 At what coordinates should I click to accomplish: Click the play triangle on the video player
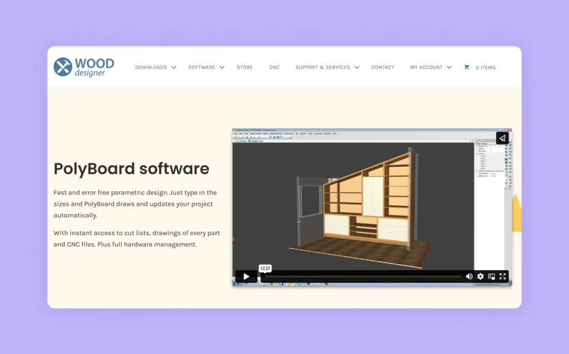246,276
